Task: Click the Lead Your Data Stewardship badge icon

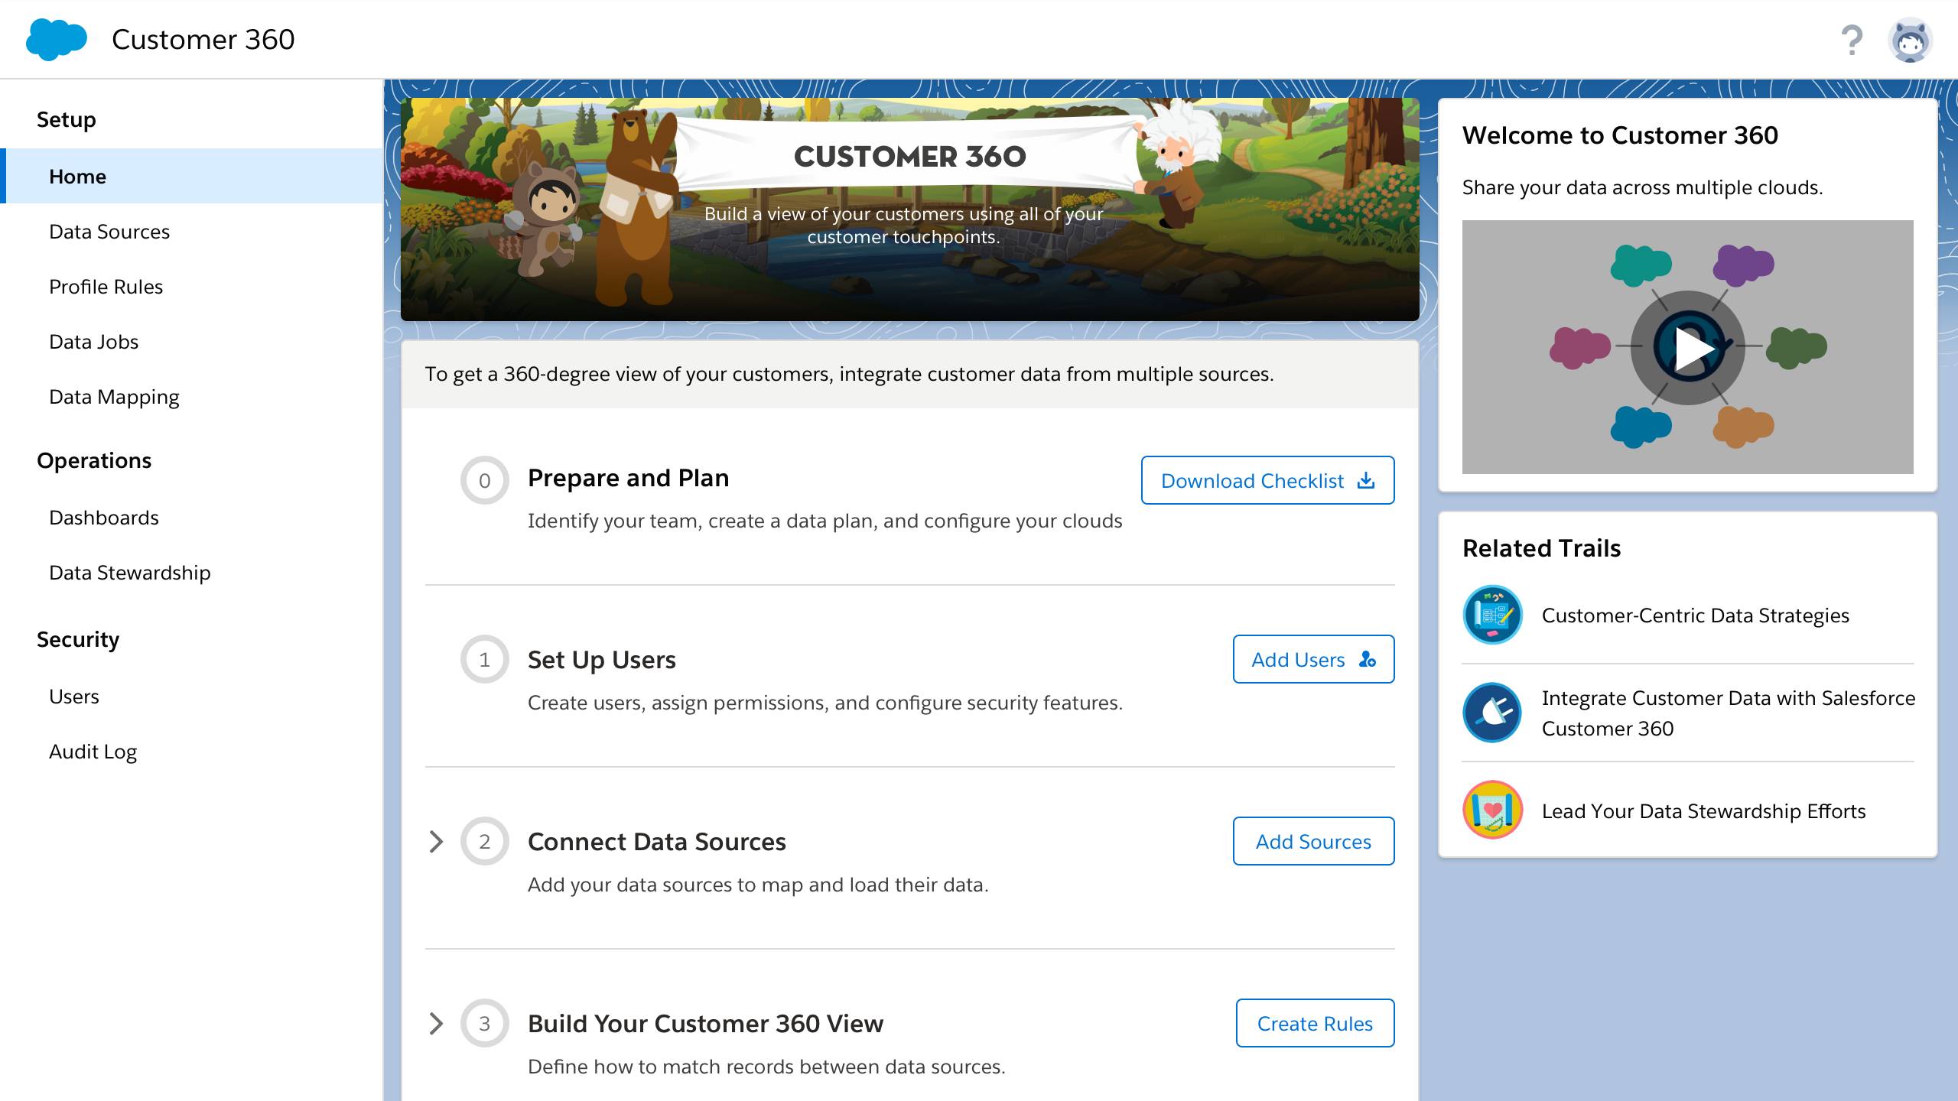Action: tap(1492, 810)
